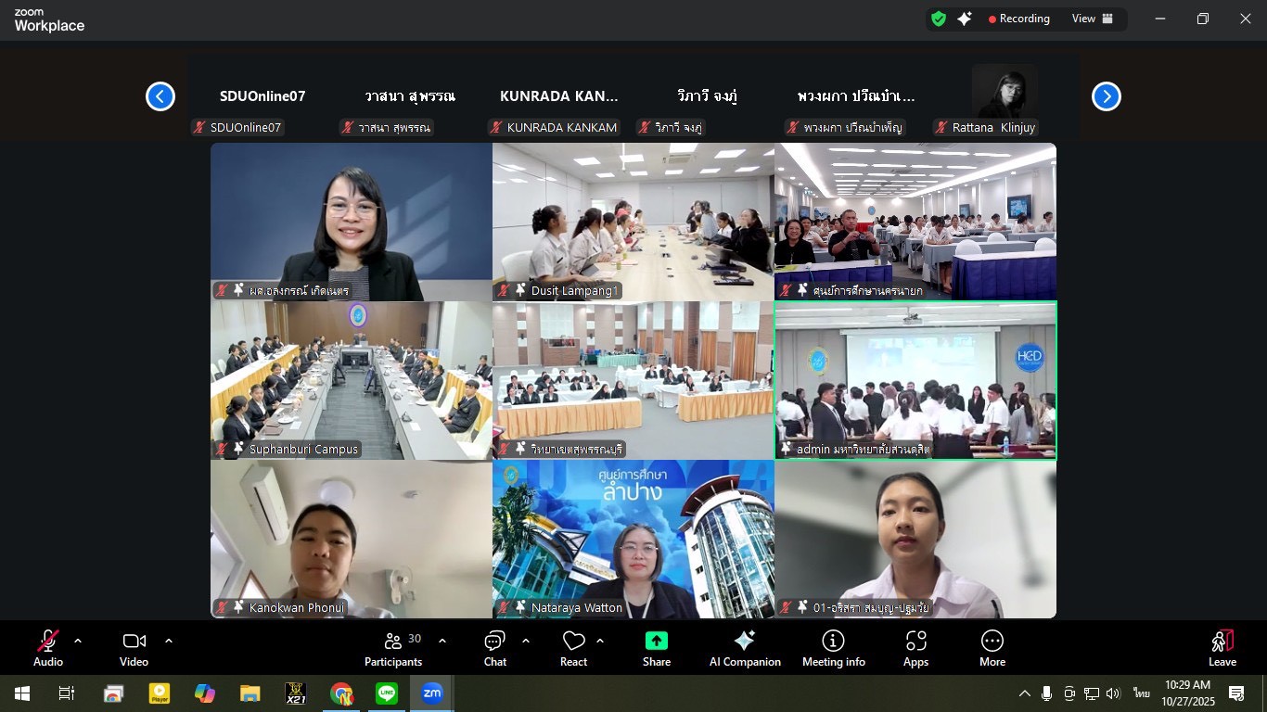Screen dimensions: 1267x712
Task: Leave the meeting
Action: click(x=1222, y=646)
